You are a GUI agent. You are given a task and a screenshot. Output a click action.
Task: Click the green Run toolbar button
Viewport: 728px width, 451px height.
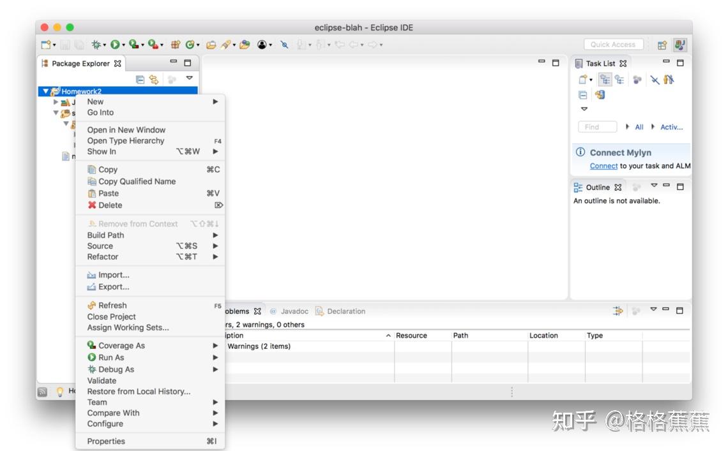click(x=115, y=45)
